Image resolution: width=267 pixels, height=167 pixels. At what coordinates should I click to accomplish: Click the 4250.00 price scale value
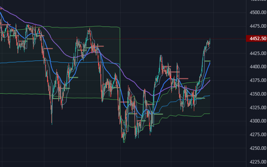[x=258, y=148]
